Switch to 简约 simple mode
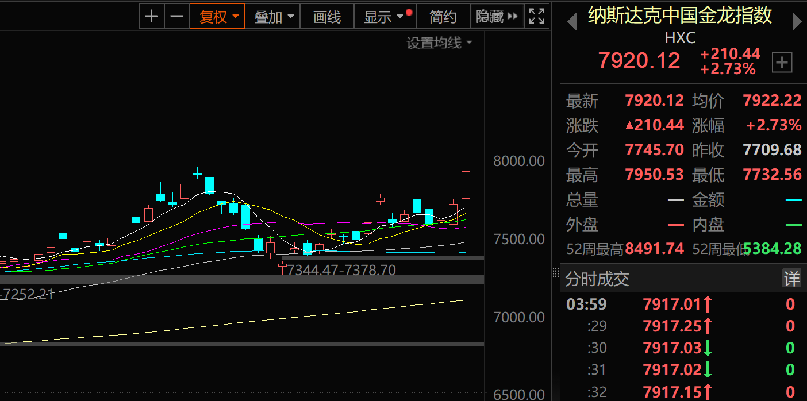 click(x=443, y=16)
